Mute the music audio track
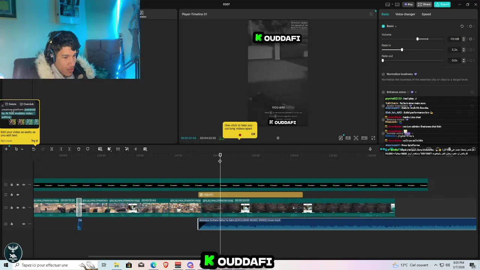This screenshot has width=480, height=270. pos(23,224)
